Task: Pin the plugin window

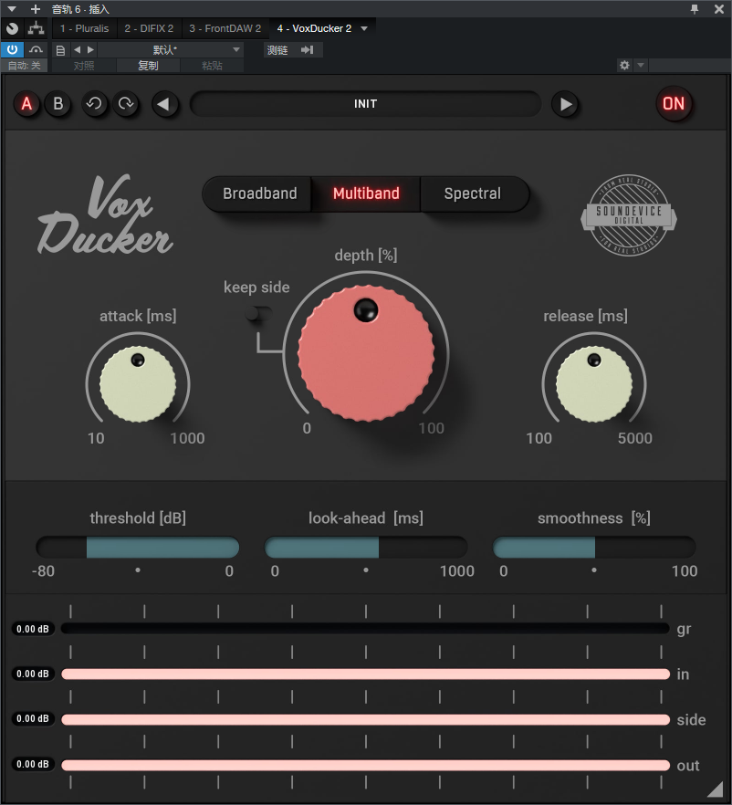Action: [694, 9]
